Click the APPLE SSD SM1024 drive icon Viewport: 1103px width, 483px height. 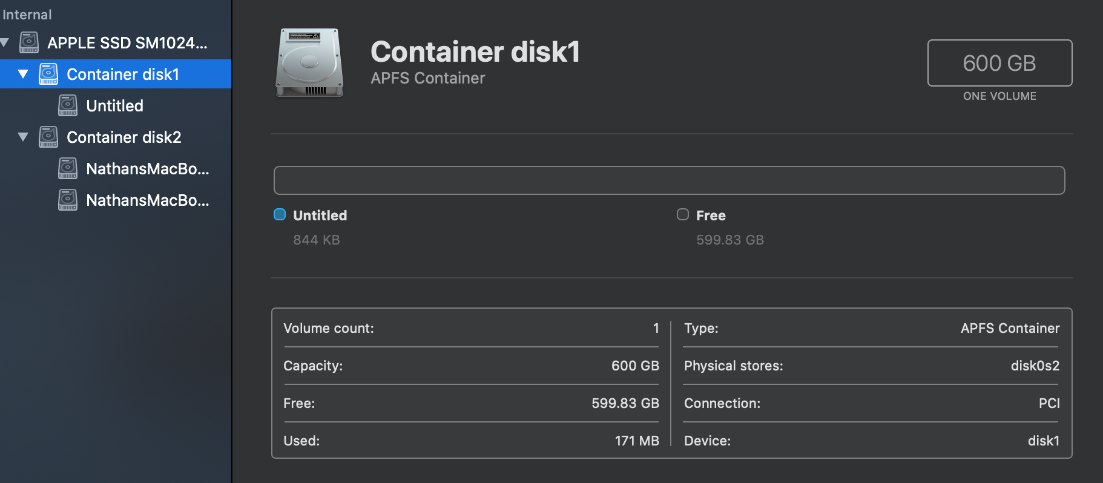pos(29,42)
